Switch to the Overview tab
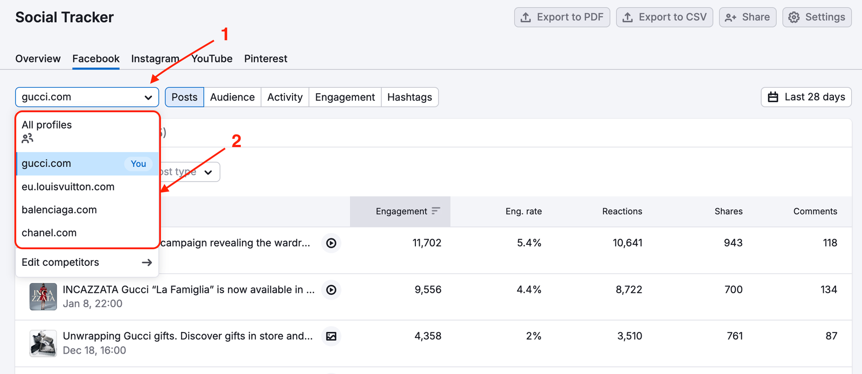862x374 pixels. tap(38, 59)
